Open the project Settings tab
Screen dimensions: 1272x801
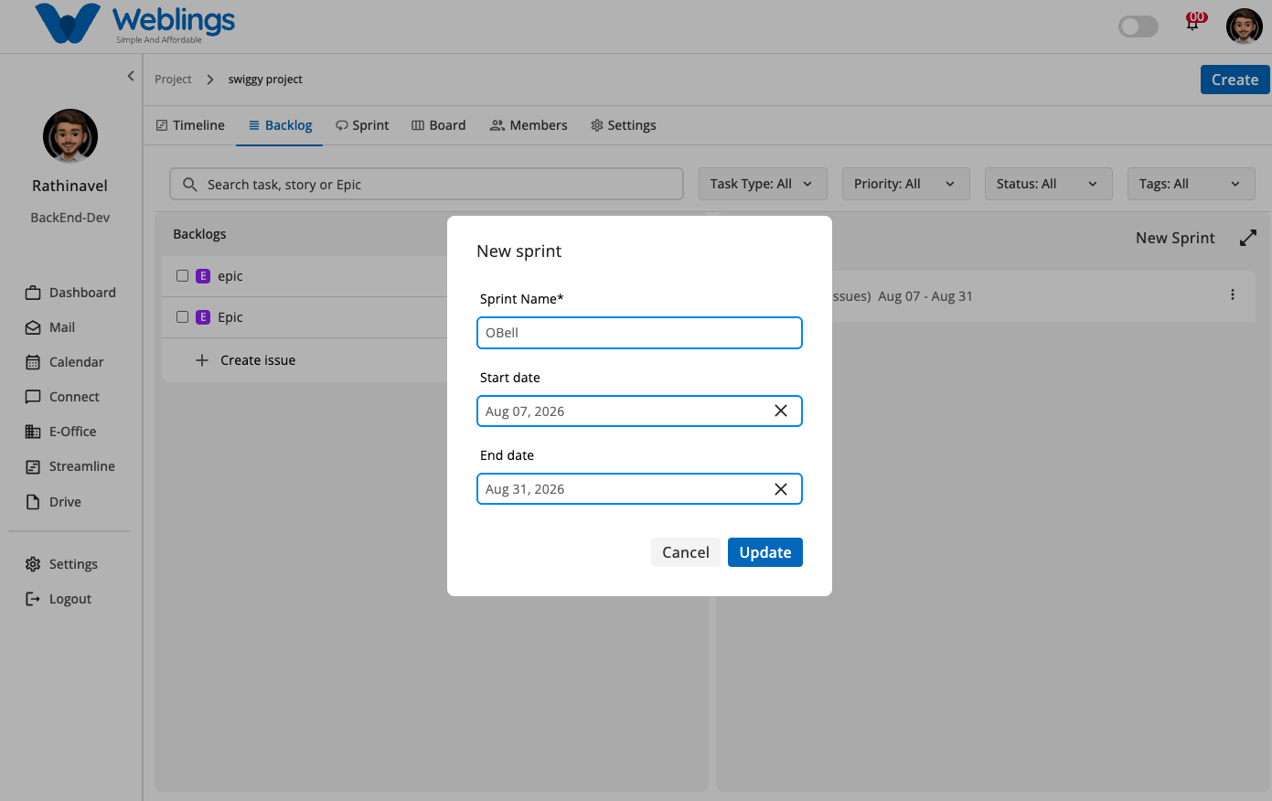click(x=624, y=125)
